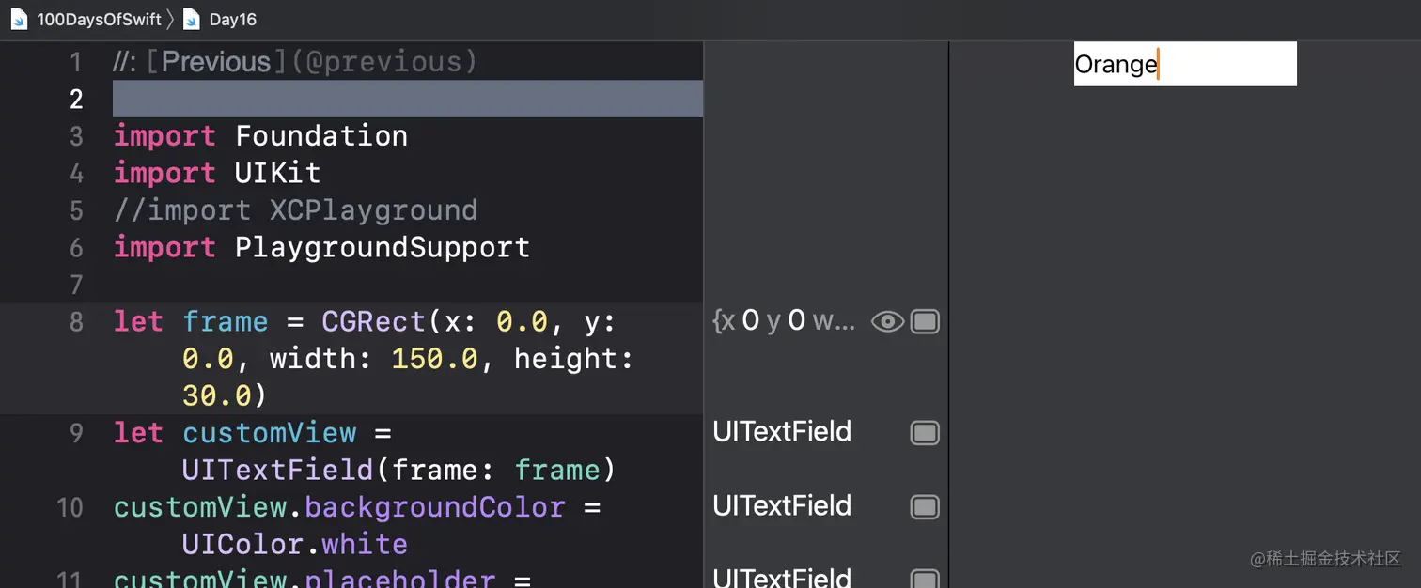This screenshot has width=1421, height=588.
Task: Toggle inline result for the placeholder line
Action: coord(925,579)
